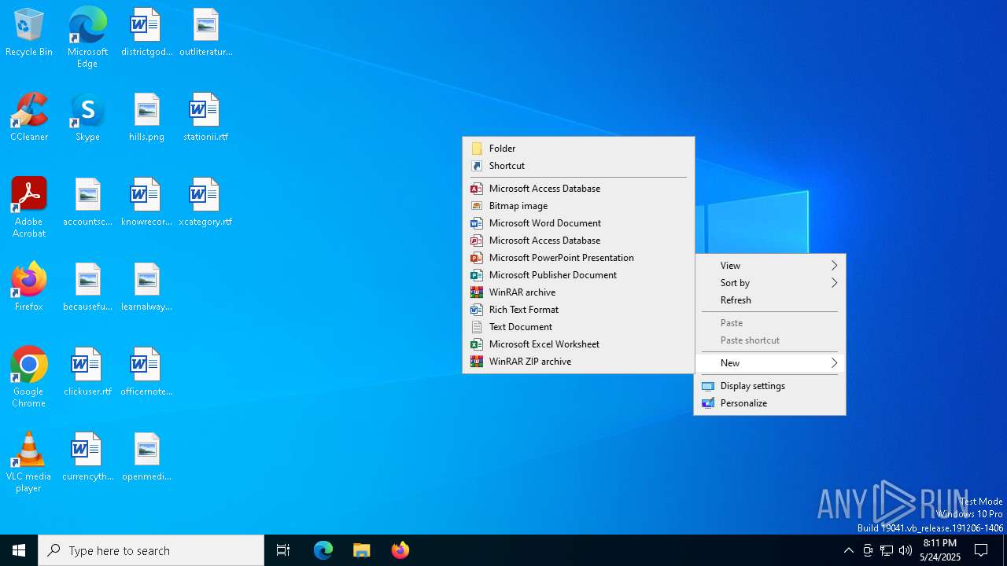Select the accountsc... image file on desktop
The height and width of the screenshot is (566, 1007).
pyautogui.click(x=87, y=203)
